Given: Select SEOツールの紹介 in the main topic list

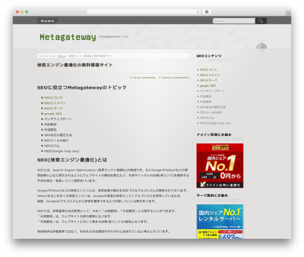Looking at the screenshot, I should point(57,140).
